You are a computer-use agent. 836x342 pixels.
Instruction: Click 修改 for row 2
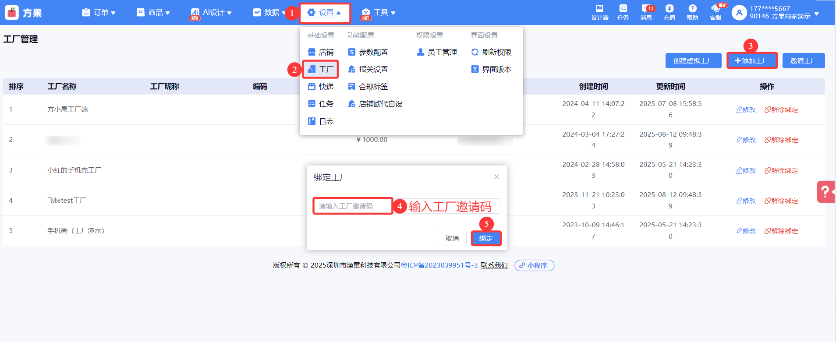coord(746,140)
